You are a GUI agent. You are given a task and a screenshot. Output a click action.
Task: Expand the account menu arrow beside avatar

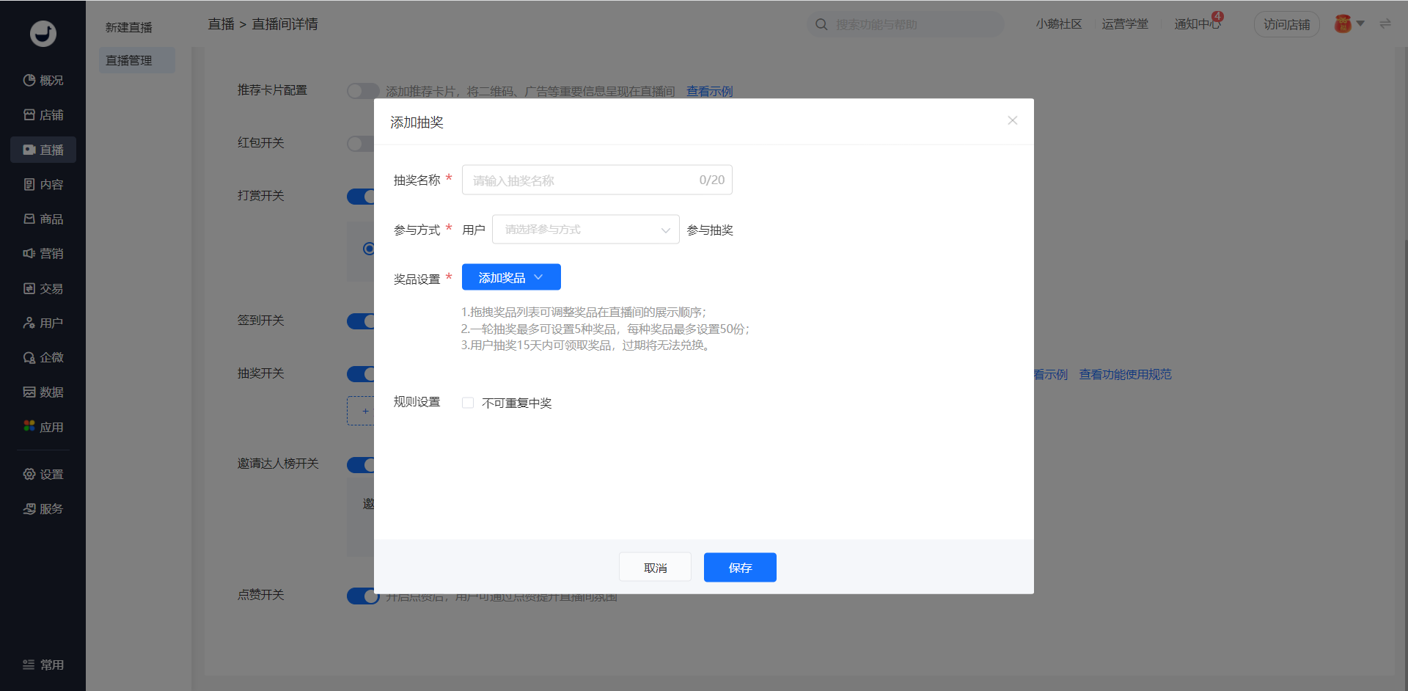[x=1360, y=23]
